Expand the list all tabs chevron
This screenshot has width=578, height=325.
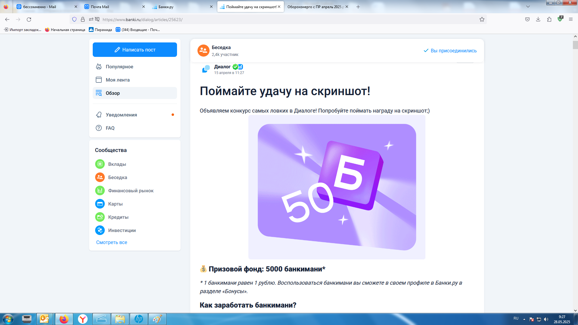point(528,7)
